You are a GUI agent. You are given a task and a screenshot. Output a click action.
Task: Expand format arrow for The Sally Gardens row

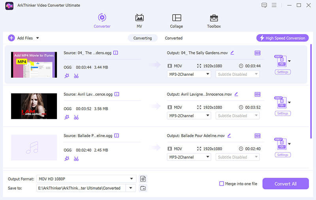tap(290, 61)
